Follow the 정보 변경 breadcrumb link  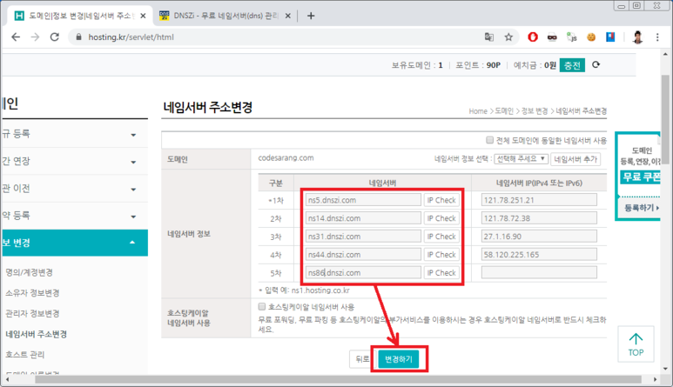click(x=535, y=111)
